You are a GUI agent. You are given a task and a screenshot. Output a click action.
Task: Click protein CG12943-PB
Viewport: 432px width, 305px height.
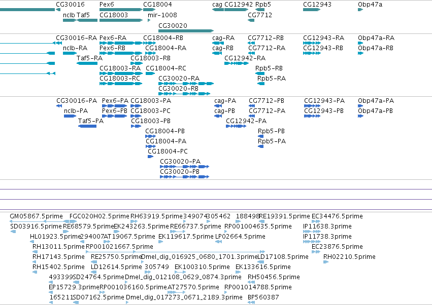(312, 116)
